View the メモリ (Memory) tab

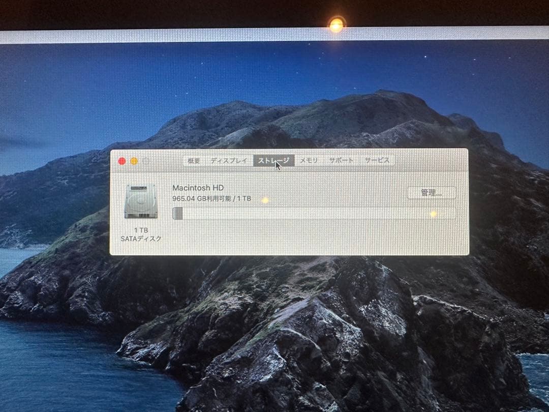coord(311,160)
